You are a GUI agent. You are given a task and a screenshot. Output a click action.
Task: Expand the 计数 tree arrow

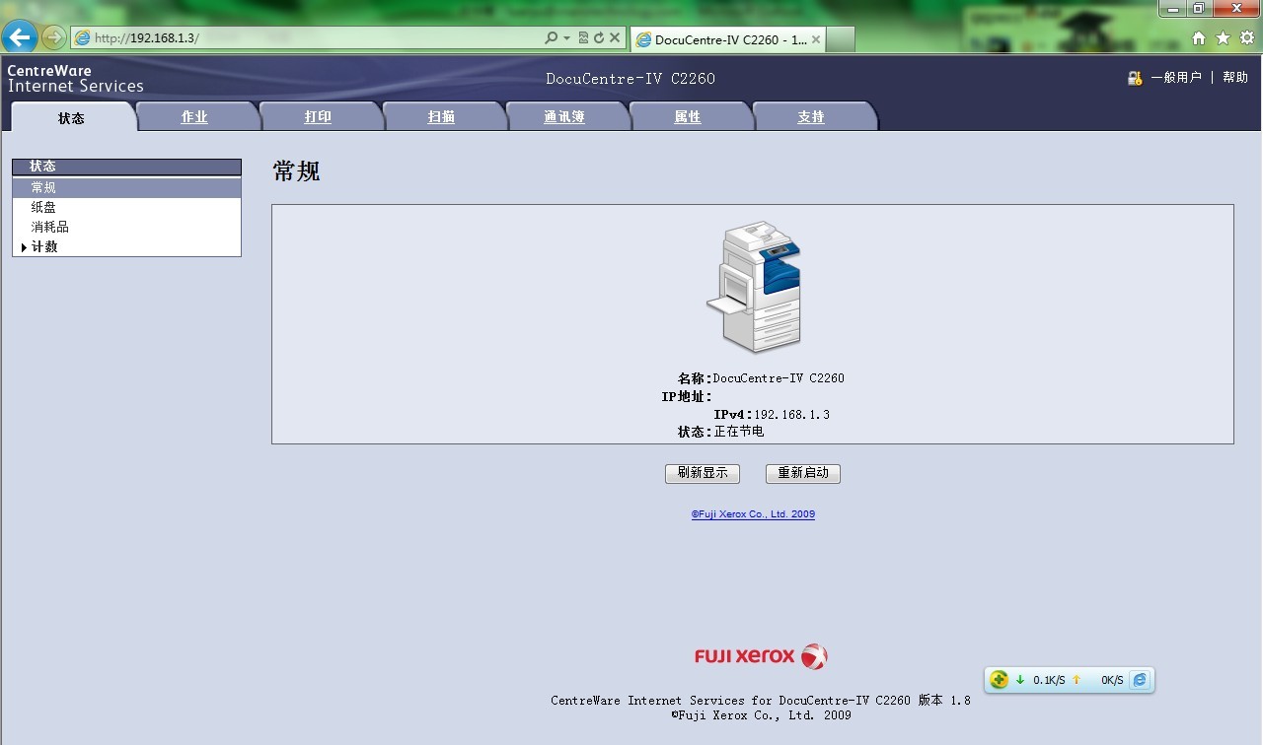24,247
